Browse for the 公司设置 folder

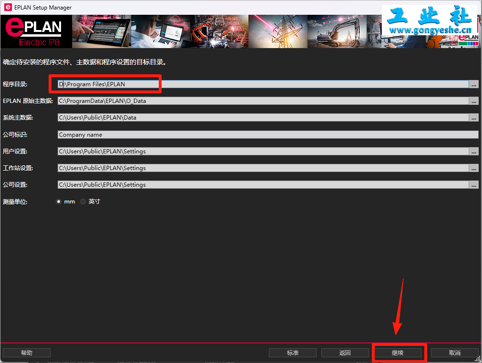pos(474,184)
